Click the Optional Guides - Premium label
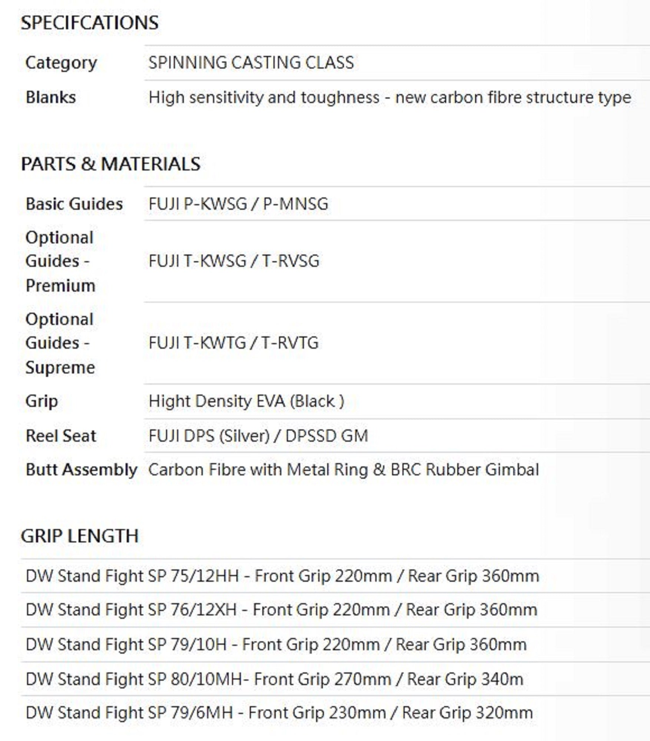The width and height of the screenshot is (650, 741). point(60,261)
